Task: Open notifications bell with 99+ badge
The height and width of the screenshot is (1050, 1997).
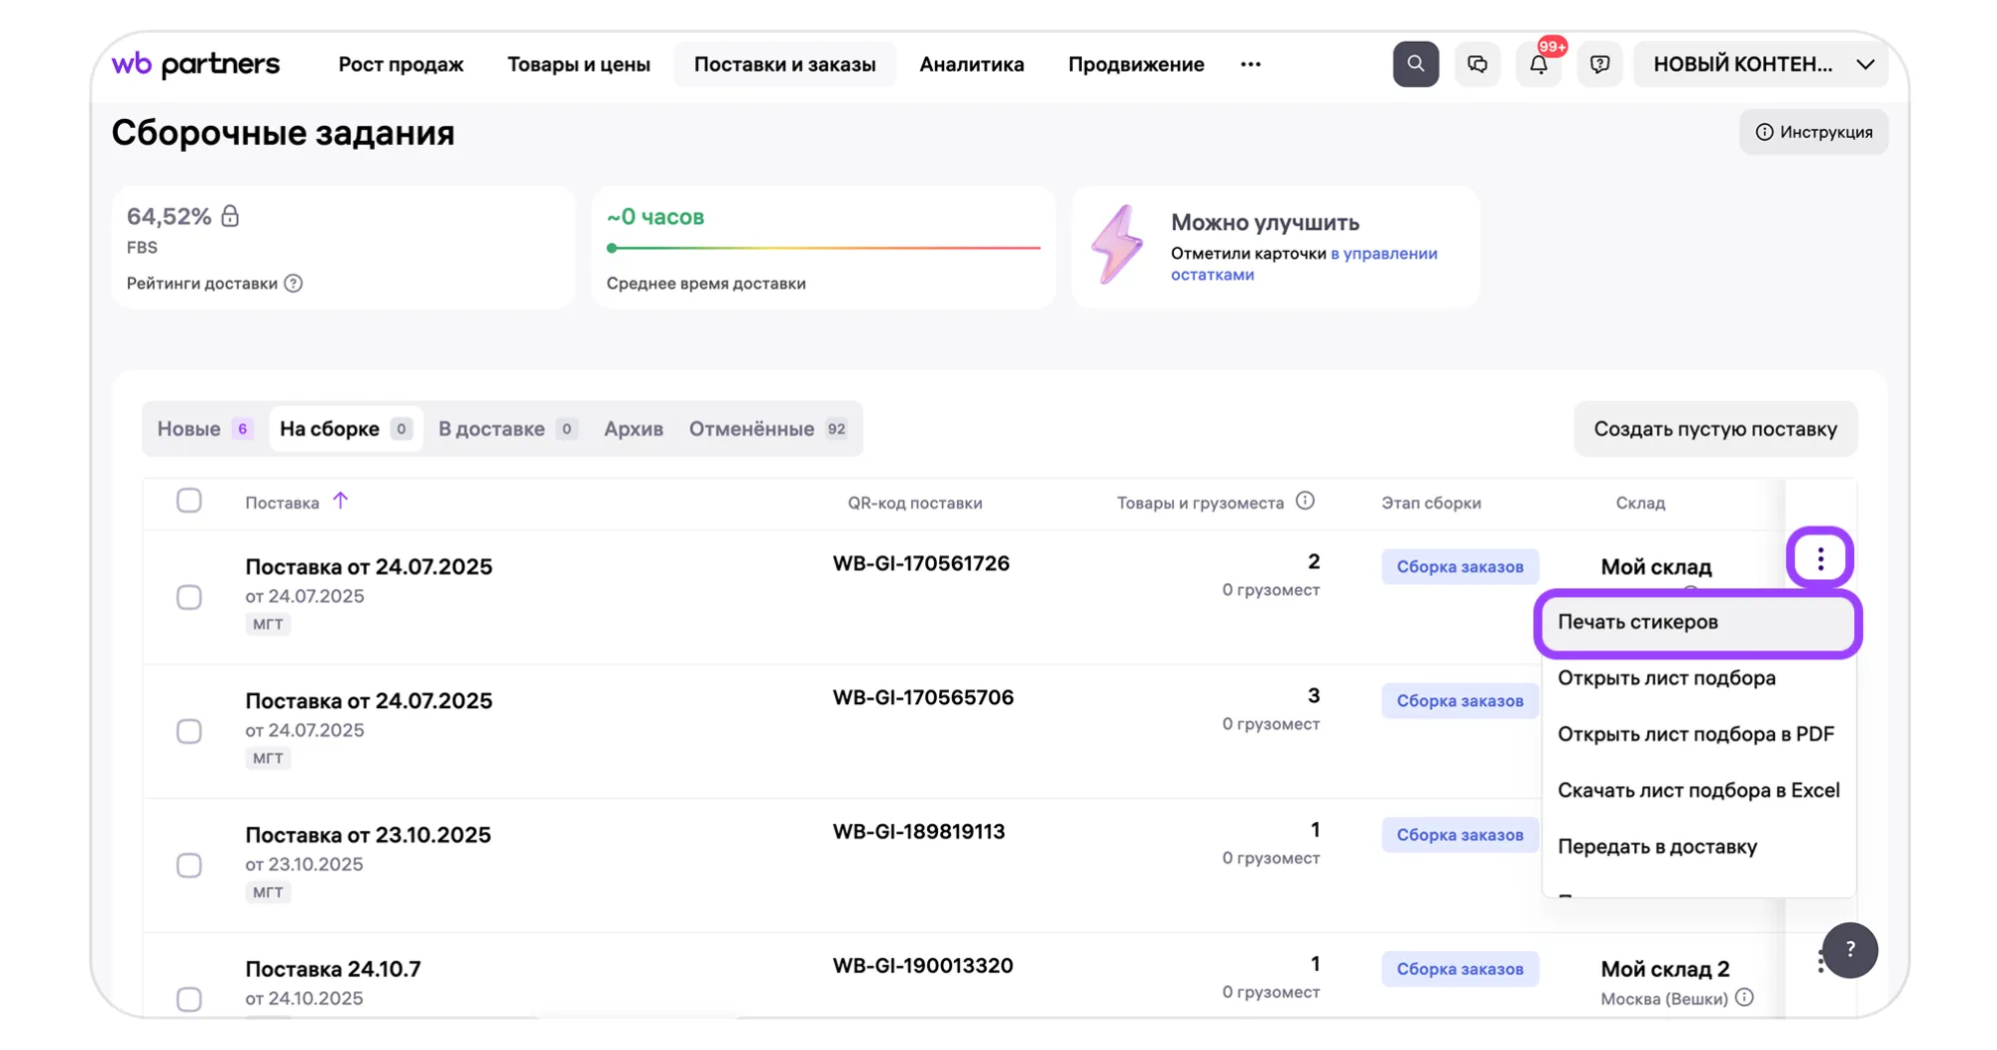Action: [1538, 65]
